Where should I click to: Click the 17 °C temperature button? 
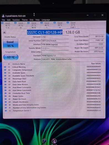[11, 57]
